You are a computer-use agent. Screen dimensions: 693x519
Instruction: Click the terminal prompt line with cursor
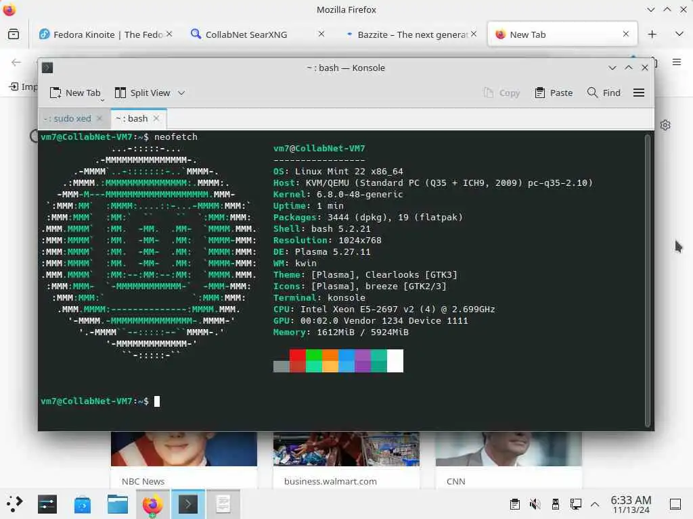tap(100, 401)
